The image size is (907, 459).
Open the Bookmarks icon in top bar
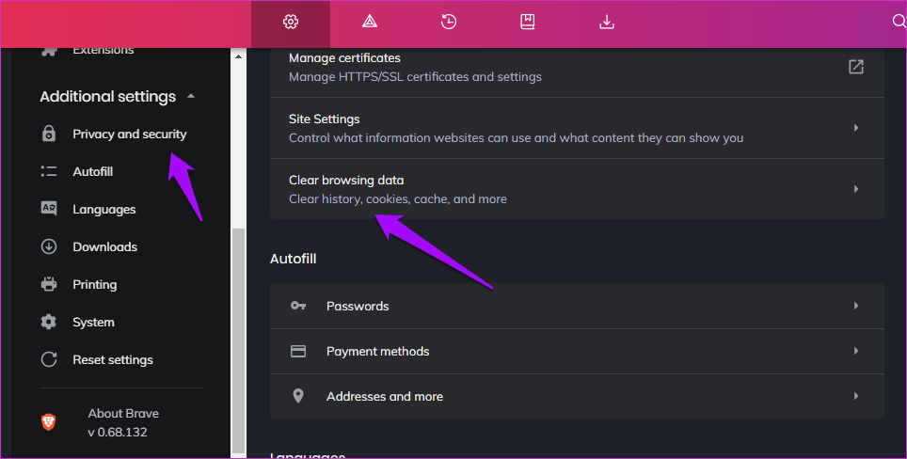tap(528, 22)
